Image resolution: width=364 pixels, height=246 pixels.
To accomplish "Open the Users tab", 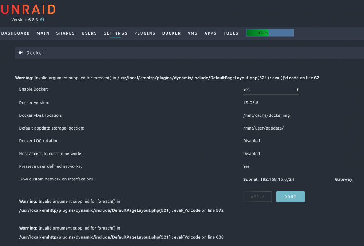I will 89,33.
